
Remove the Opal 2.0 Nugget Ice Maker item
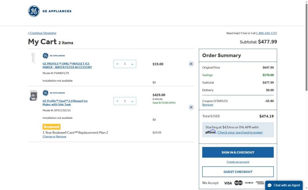pos(191,107)
